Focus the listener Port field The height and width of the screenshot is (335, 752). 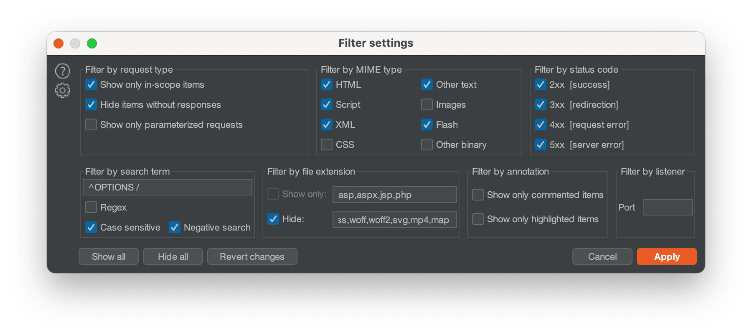[x=668, y=208]
